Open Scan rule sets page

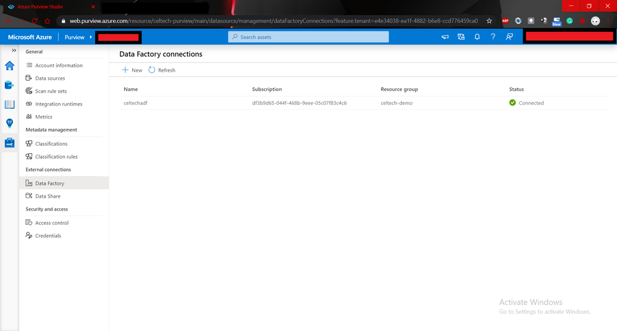point(51,91)
